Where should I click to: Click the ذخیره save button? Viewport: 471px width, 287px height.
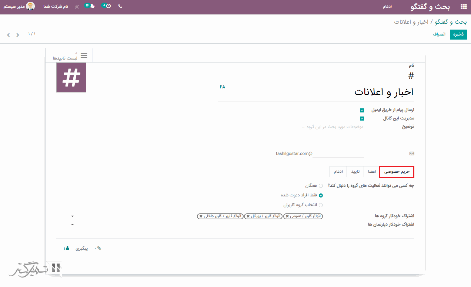point(458,34)
